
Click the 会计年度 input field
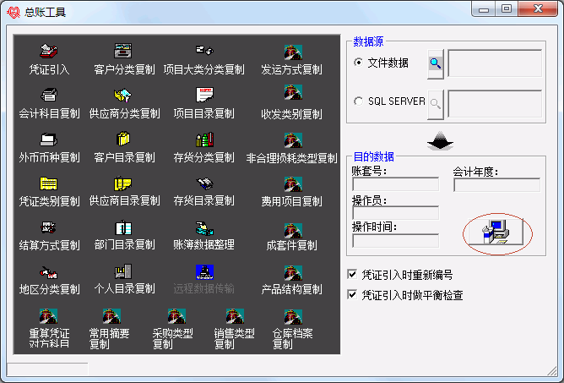coord(496,185)
